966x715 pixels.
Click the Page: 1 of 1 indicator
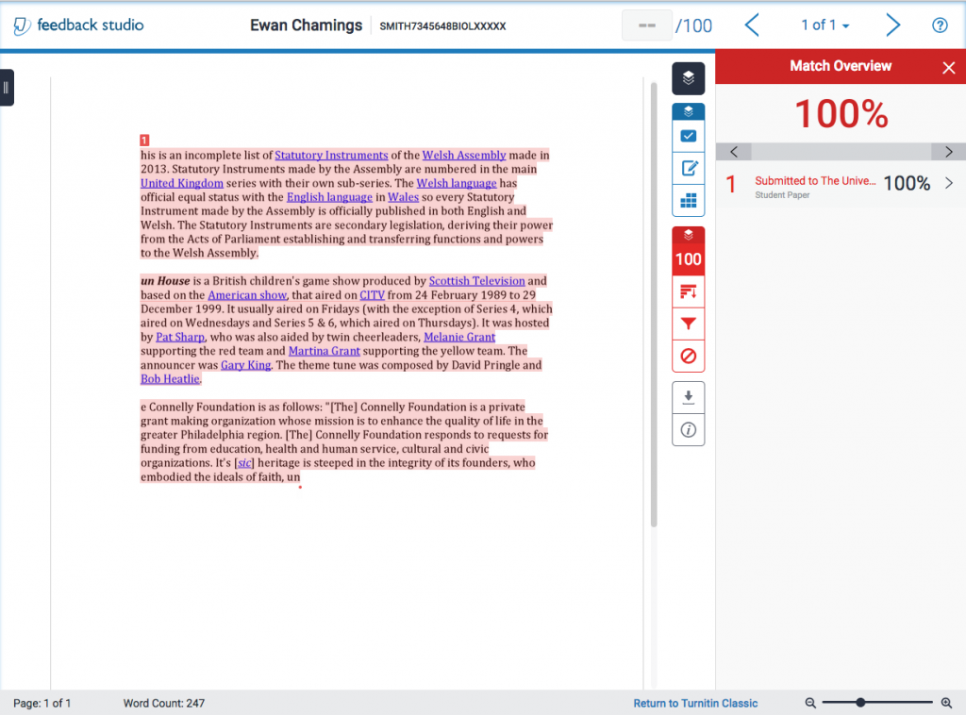click(42, 704)
